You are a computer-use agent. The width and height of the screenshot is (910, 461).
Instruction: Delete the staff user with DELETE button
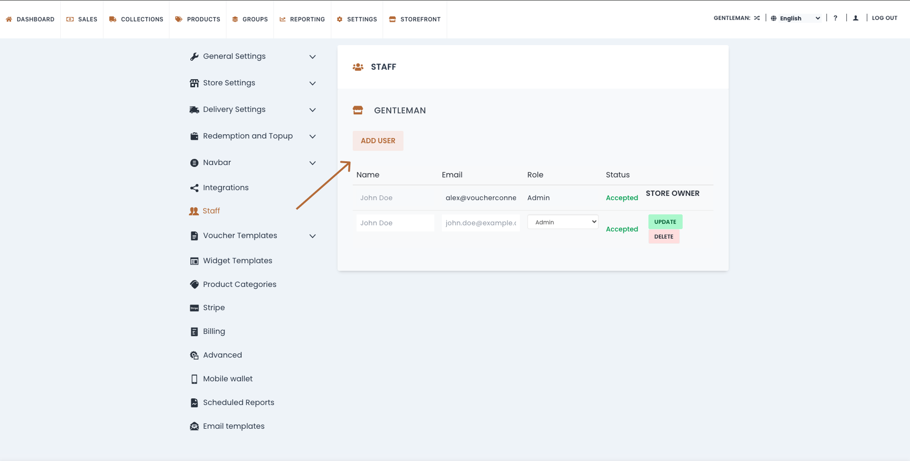[x=664, y=237]
